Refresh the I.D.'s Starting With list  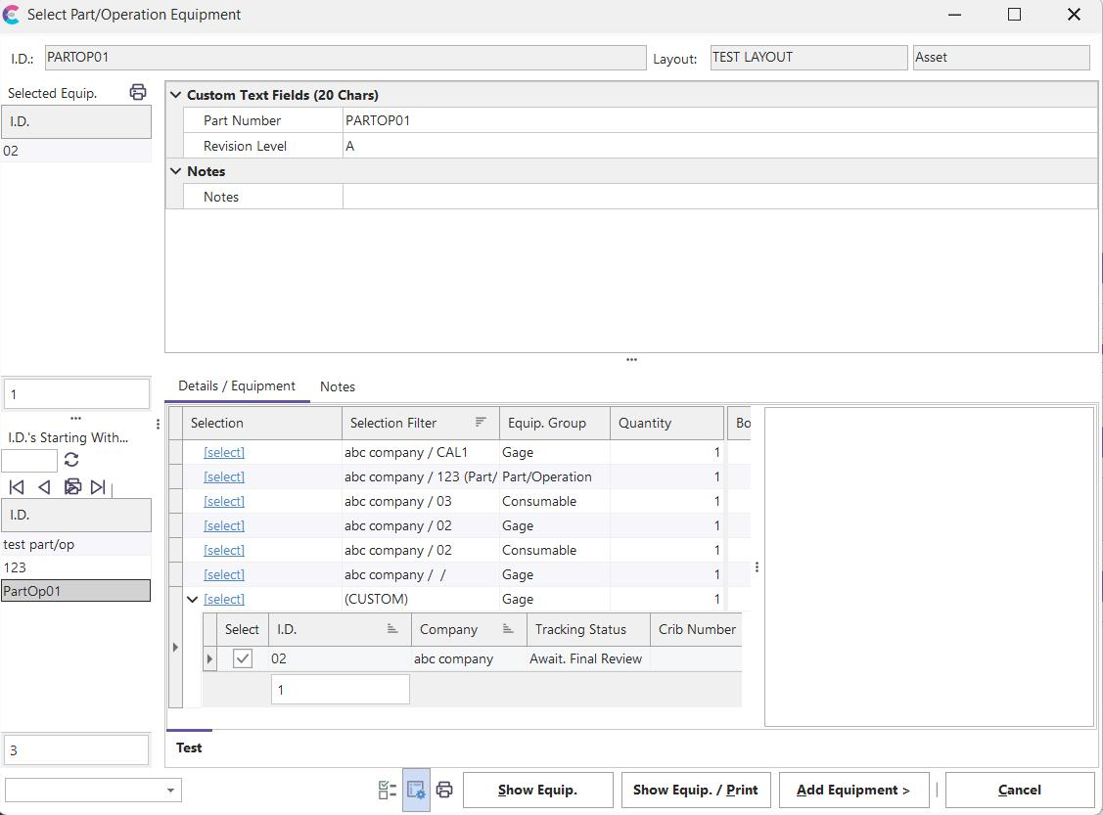71,460
